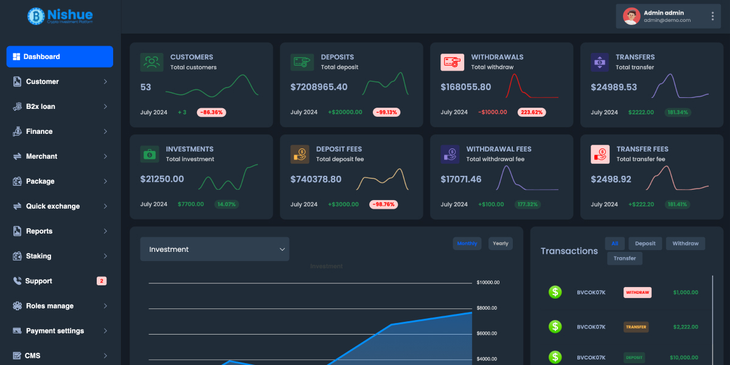Switch chart to Yearly view
Image resolution: width=730 pixels, height=365 pixels.
coord(500,243)
